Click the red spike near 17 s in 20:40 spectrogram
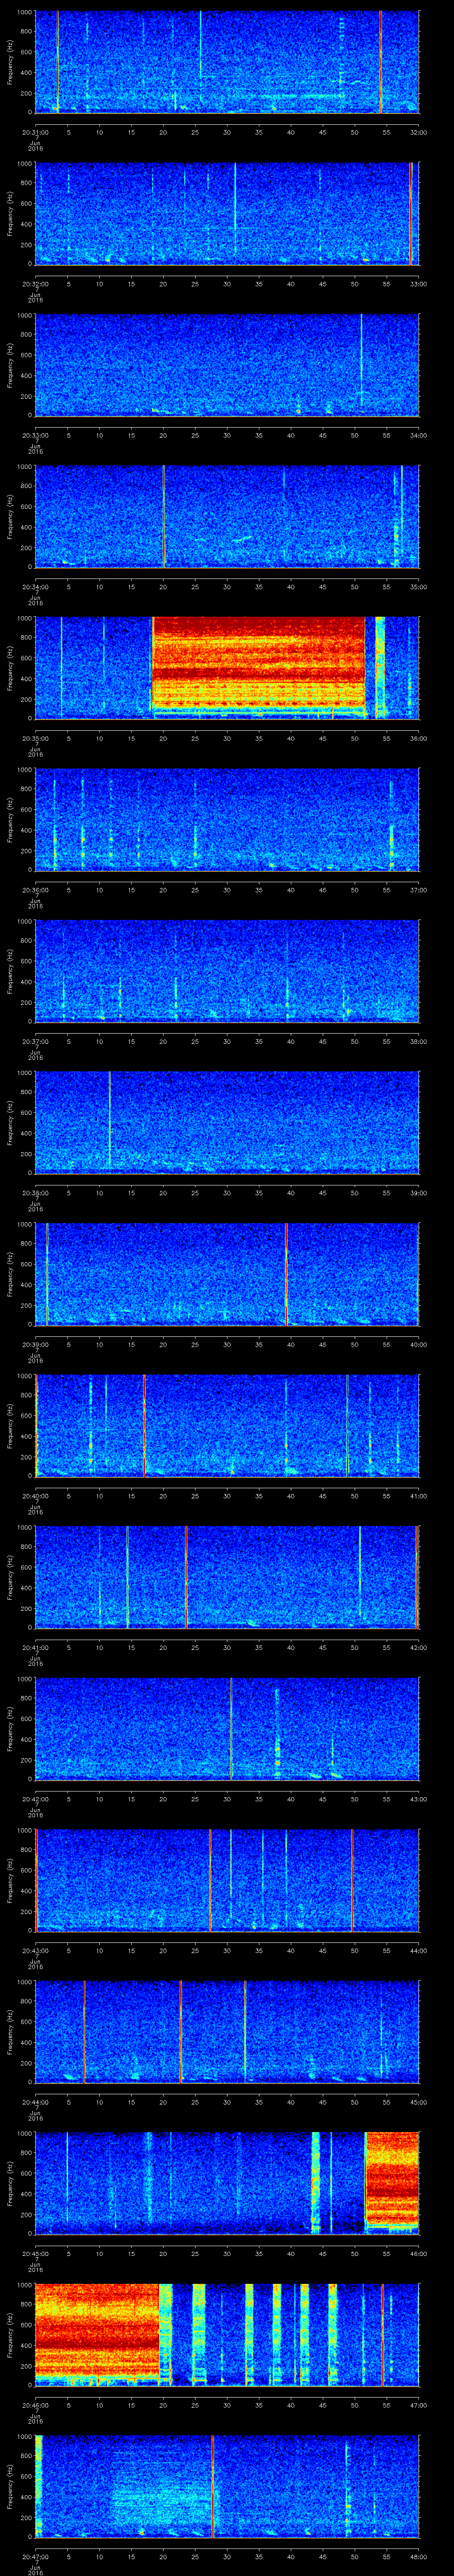The height and width of the screenshot is (2576, 454). pos(144,1425)
